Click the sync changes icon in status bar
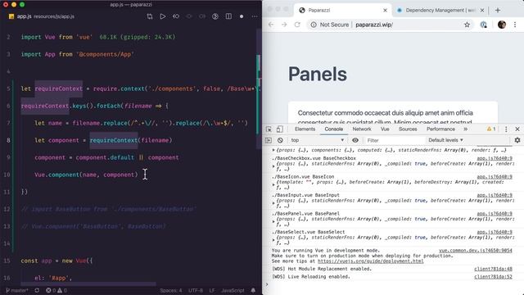This screenshot has height=295, width=524. tap(37, 290)
